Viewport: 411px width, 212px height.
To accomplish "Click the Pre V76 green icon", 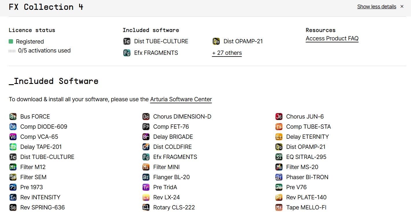I will pyautogui.click(x=279, y=187).
